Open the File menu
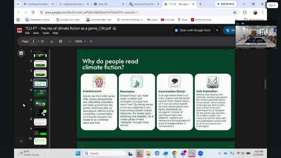Image resolution: width=281 pixels, height=158 pixels. point(27,33)
